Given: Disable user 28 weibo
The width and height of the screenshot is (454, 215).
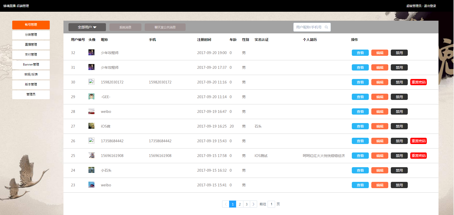Looking at the screenshot, I should click(399, 112).
